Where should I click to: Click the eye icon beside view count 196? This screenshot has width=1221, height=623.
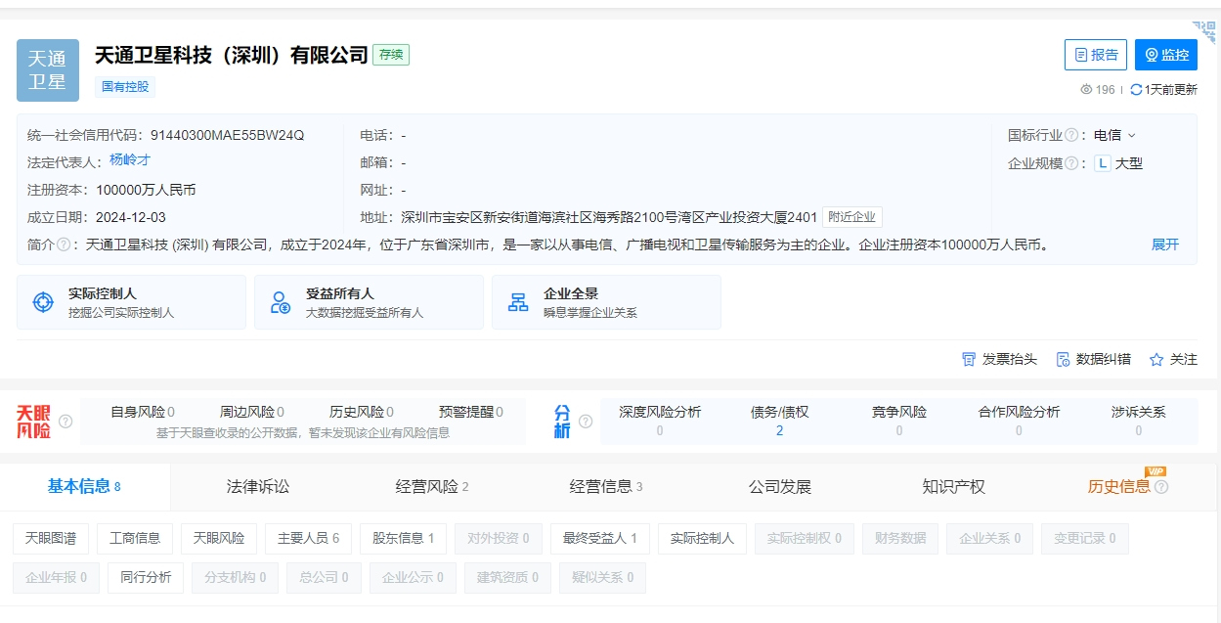1086,89
